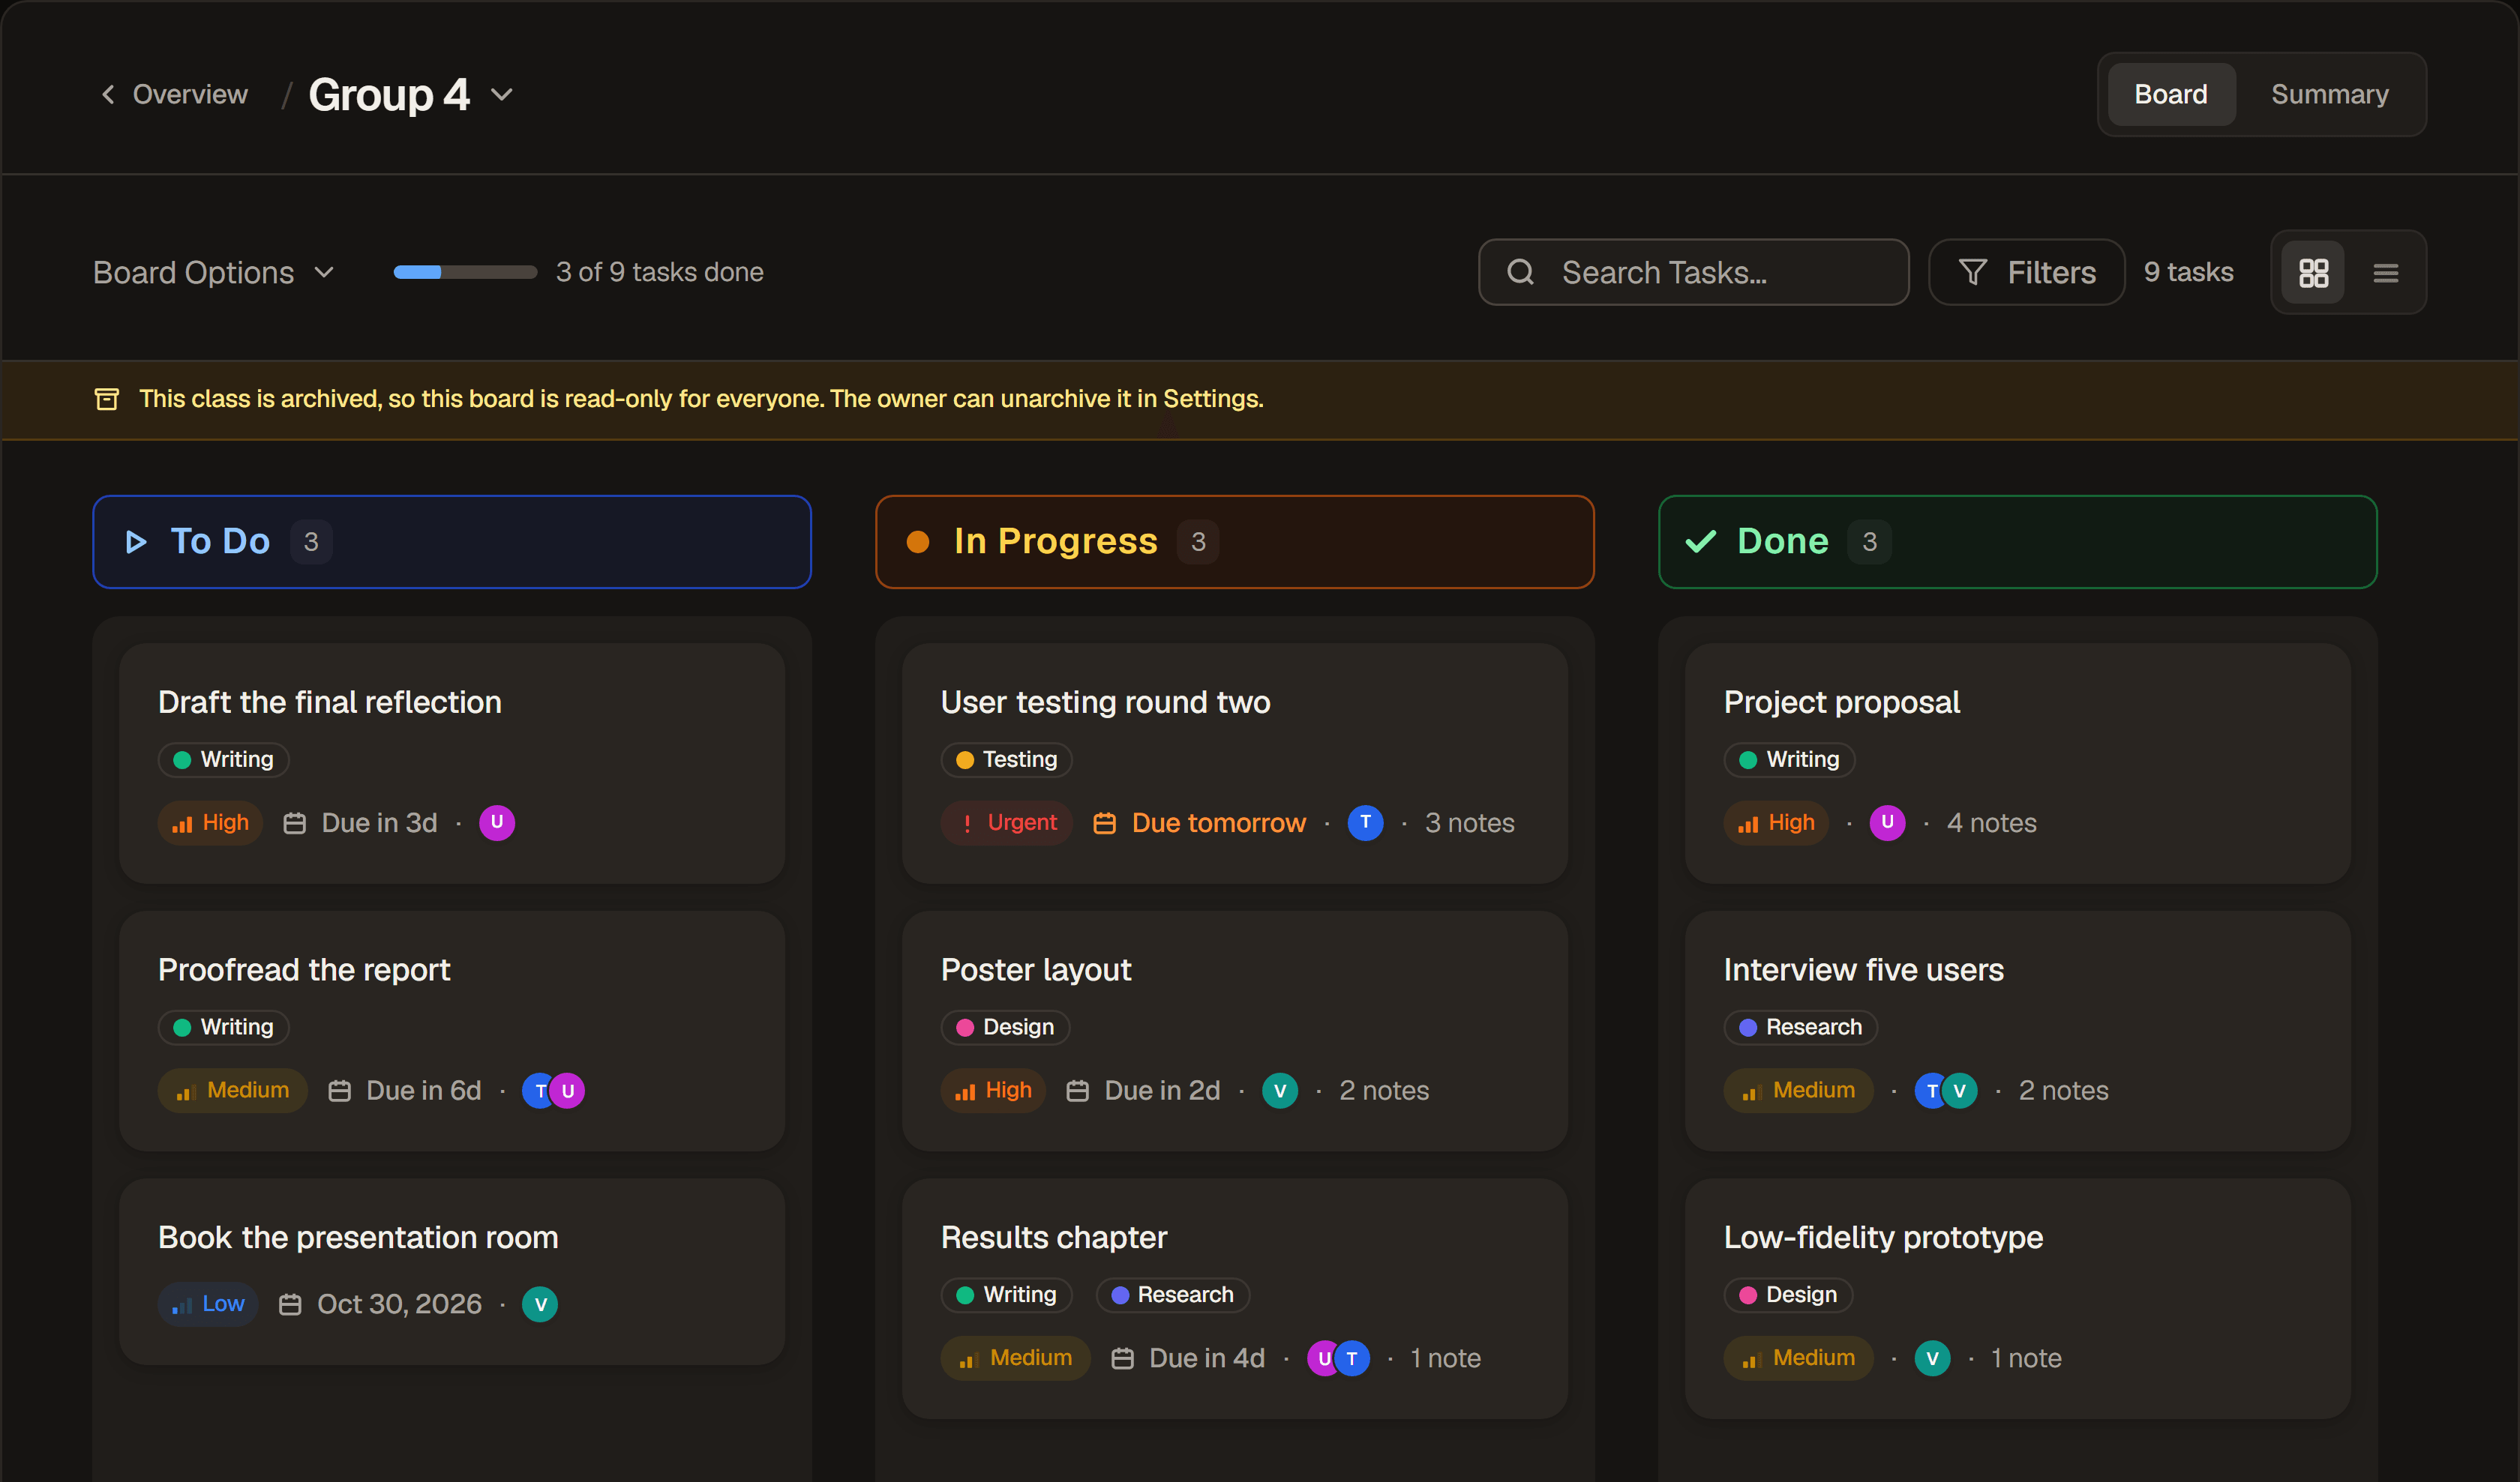This screenshot has width=2520, height=1482.
Task: Expand the Board Options dropdown
Action: 214,273
